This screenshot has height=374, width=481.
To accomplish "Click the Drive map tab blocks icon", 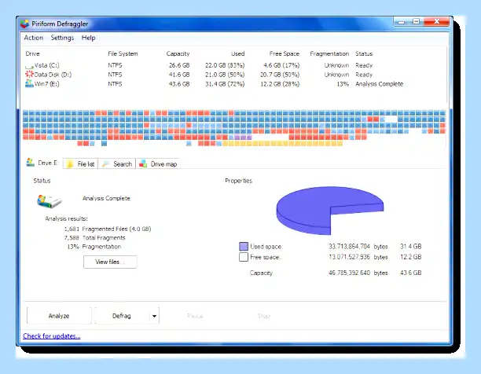I will tap(143, 164).
